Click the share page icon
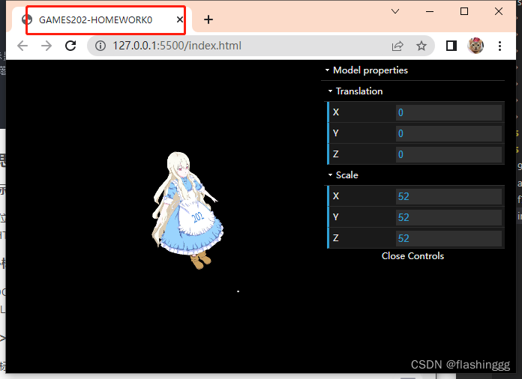This screenshot has height=379, width=522. click(397, 46)
